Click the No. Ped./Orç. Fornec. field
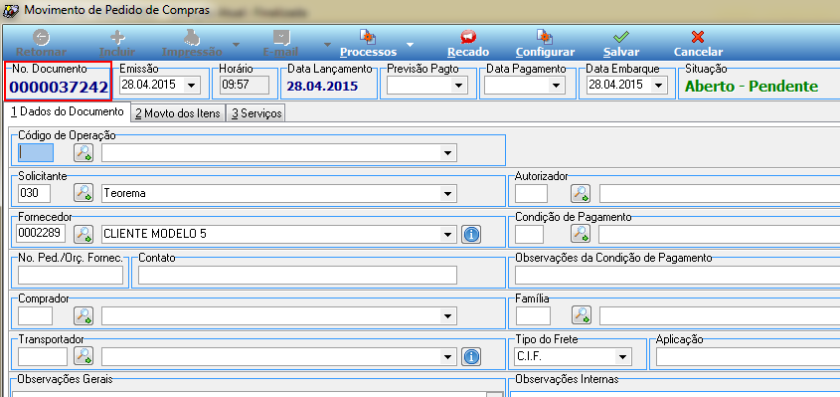 [x=71, y=275]
